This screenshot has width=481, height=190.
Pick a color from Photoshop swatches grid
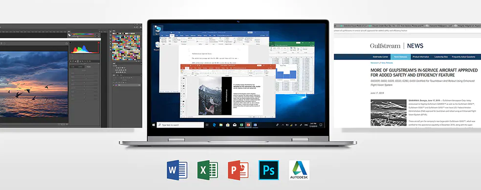126,47
